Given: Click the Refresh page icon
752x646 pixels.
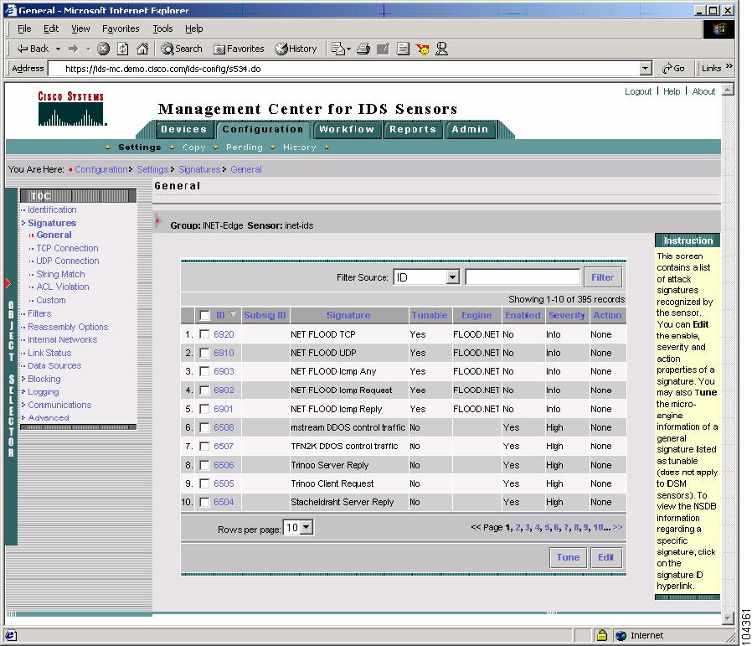Looking at the screenshot, I should (x=123, y=49).
